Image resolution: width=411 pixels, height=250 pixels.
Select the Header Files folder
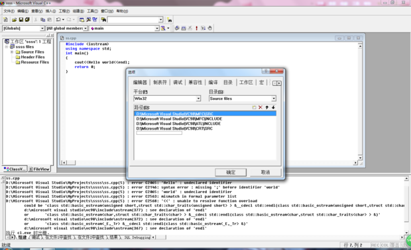tap(32, 57)
